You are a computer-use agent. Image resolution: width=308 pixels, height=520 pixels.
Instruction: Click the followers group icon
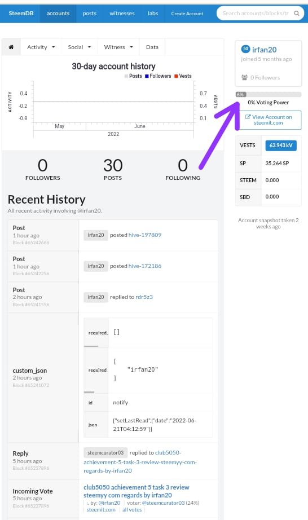point(244,77)
